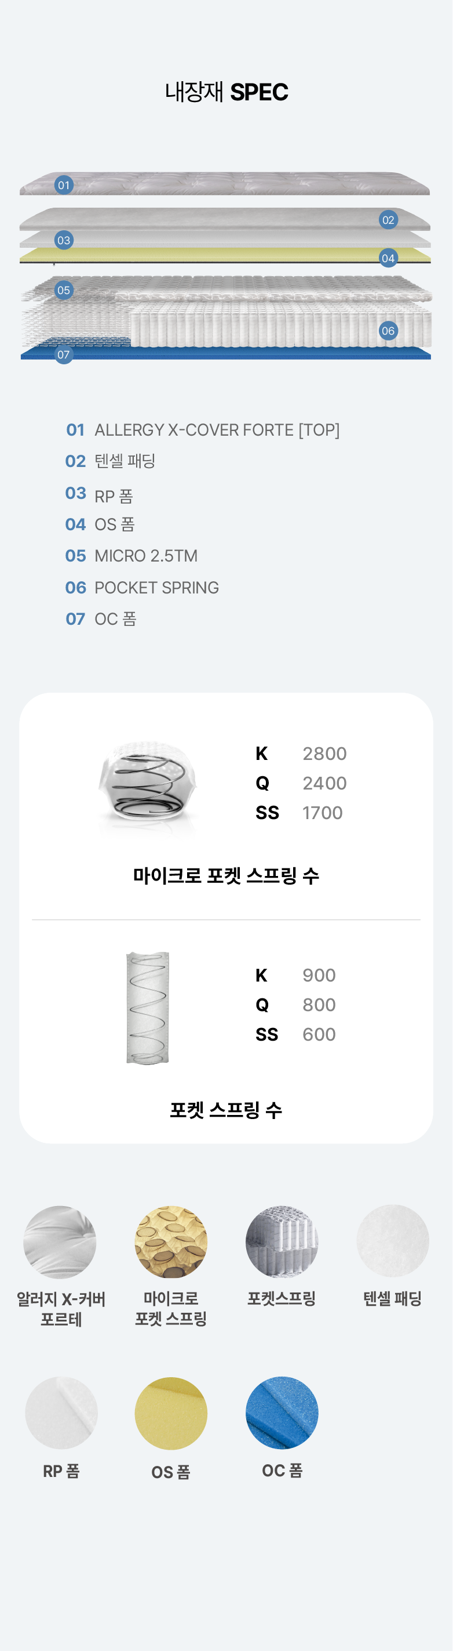Click the 06 marker on pocket spring layer

click(388, 331)
